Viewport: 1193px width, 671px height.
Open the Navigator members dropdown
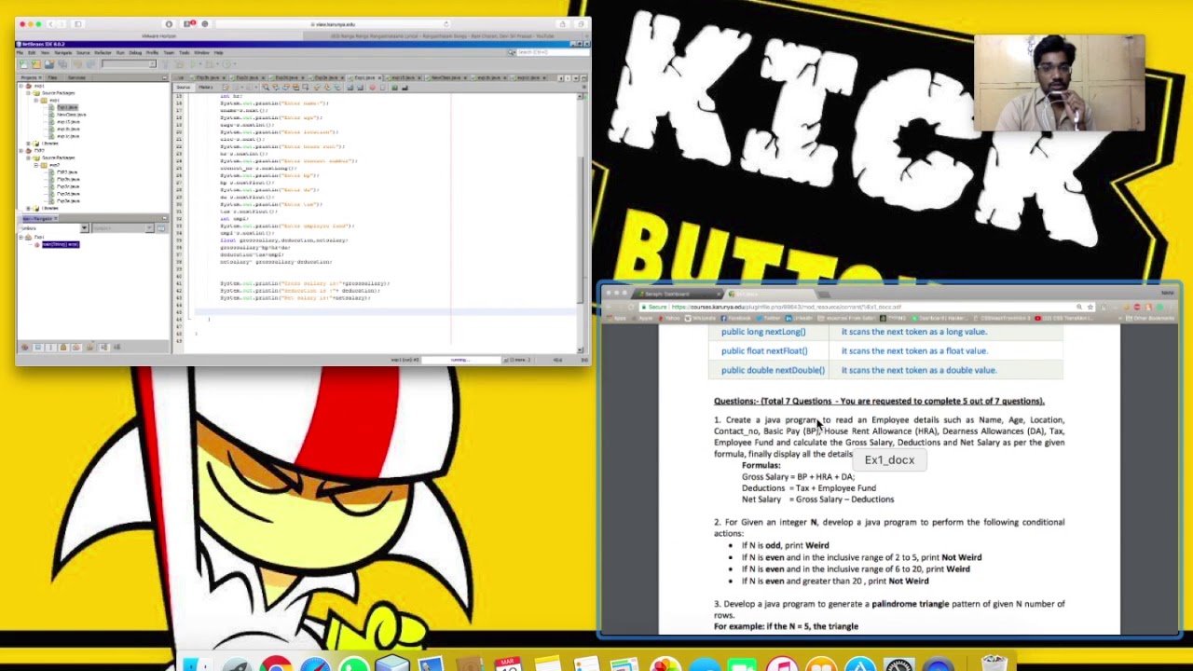(x=85, y=228)
